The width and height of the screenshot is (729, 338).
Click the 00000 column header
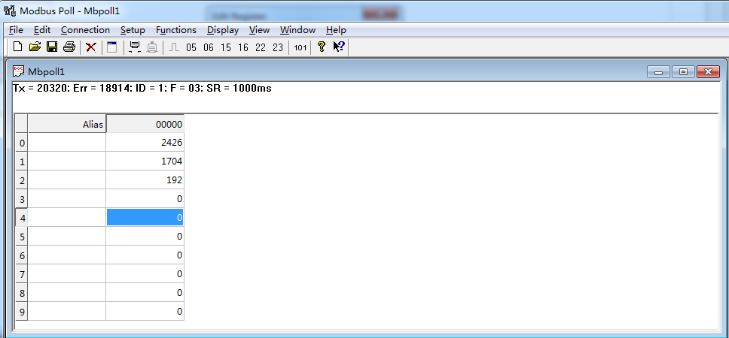click(x=145, y=124)
